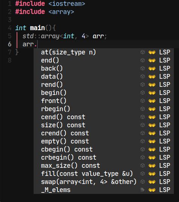Click LSP source label on size() row
Image resolution: width=179 pixels, height=202 pixels.
pyautogui.click(x=165, y=125)
